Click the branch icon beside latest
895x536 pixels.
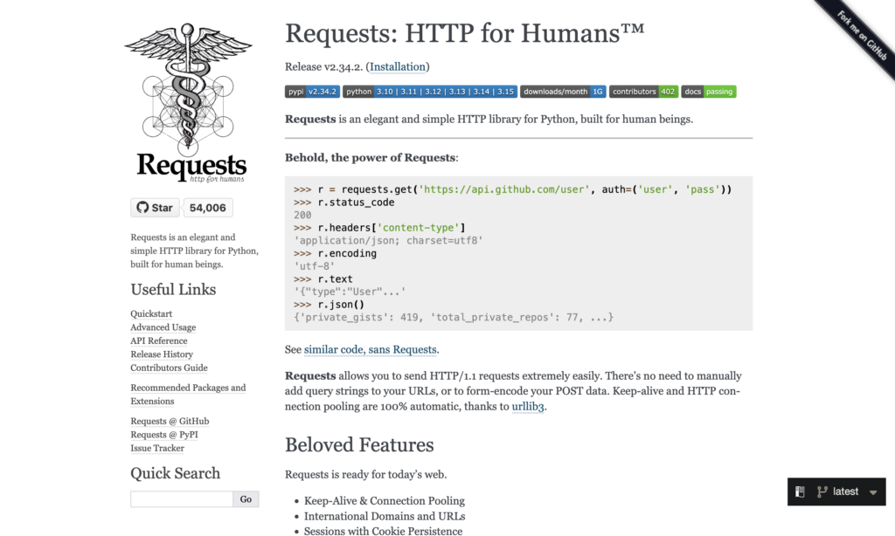(822, 491)
